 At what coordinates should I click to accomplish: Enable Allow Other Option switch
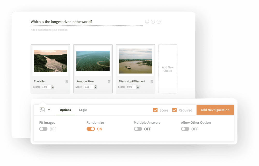pos(185,129)
